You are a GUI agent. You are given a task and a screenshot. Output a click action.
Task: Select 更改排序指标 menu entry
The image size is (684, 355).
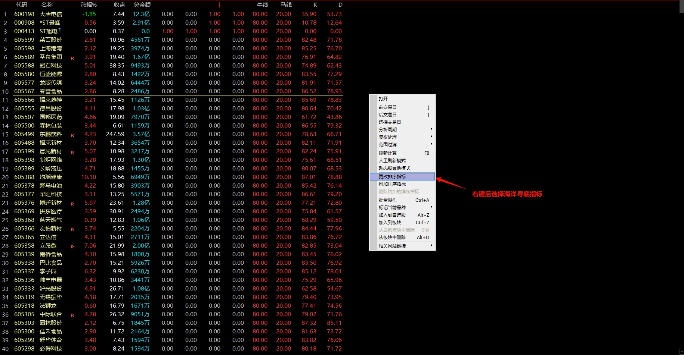[402, 176]
